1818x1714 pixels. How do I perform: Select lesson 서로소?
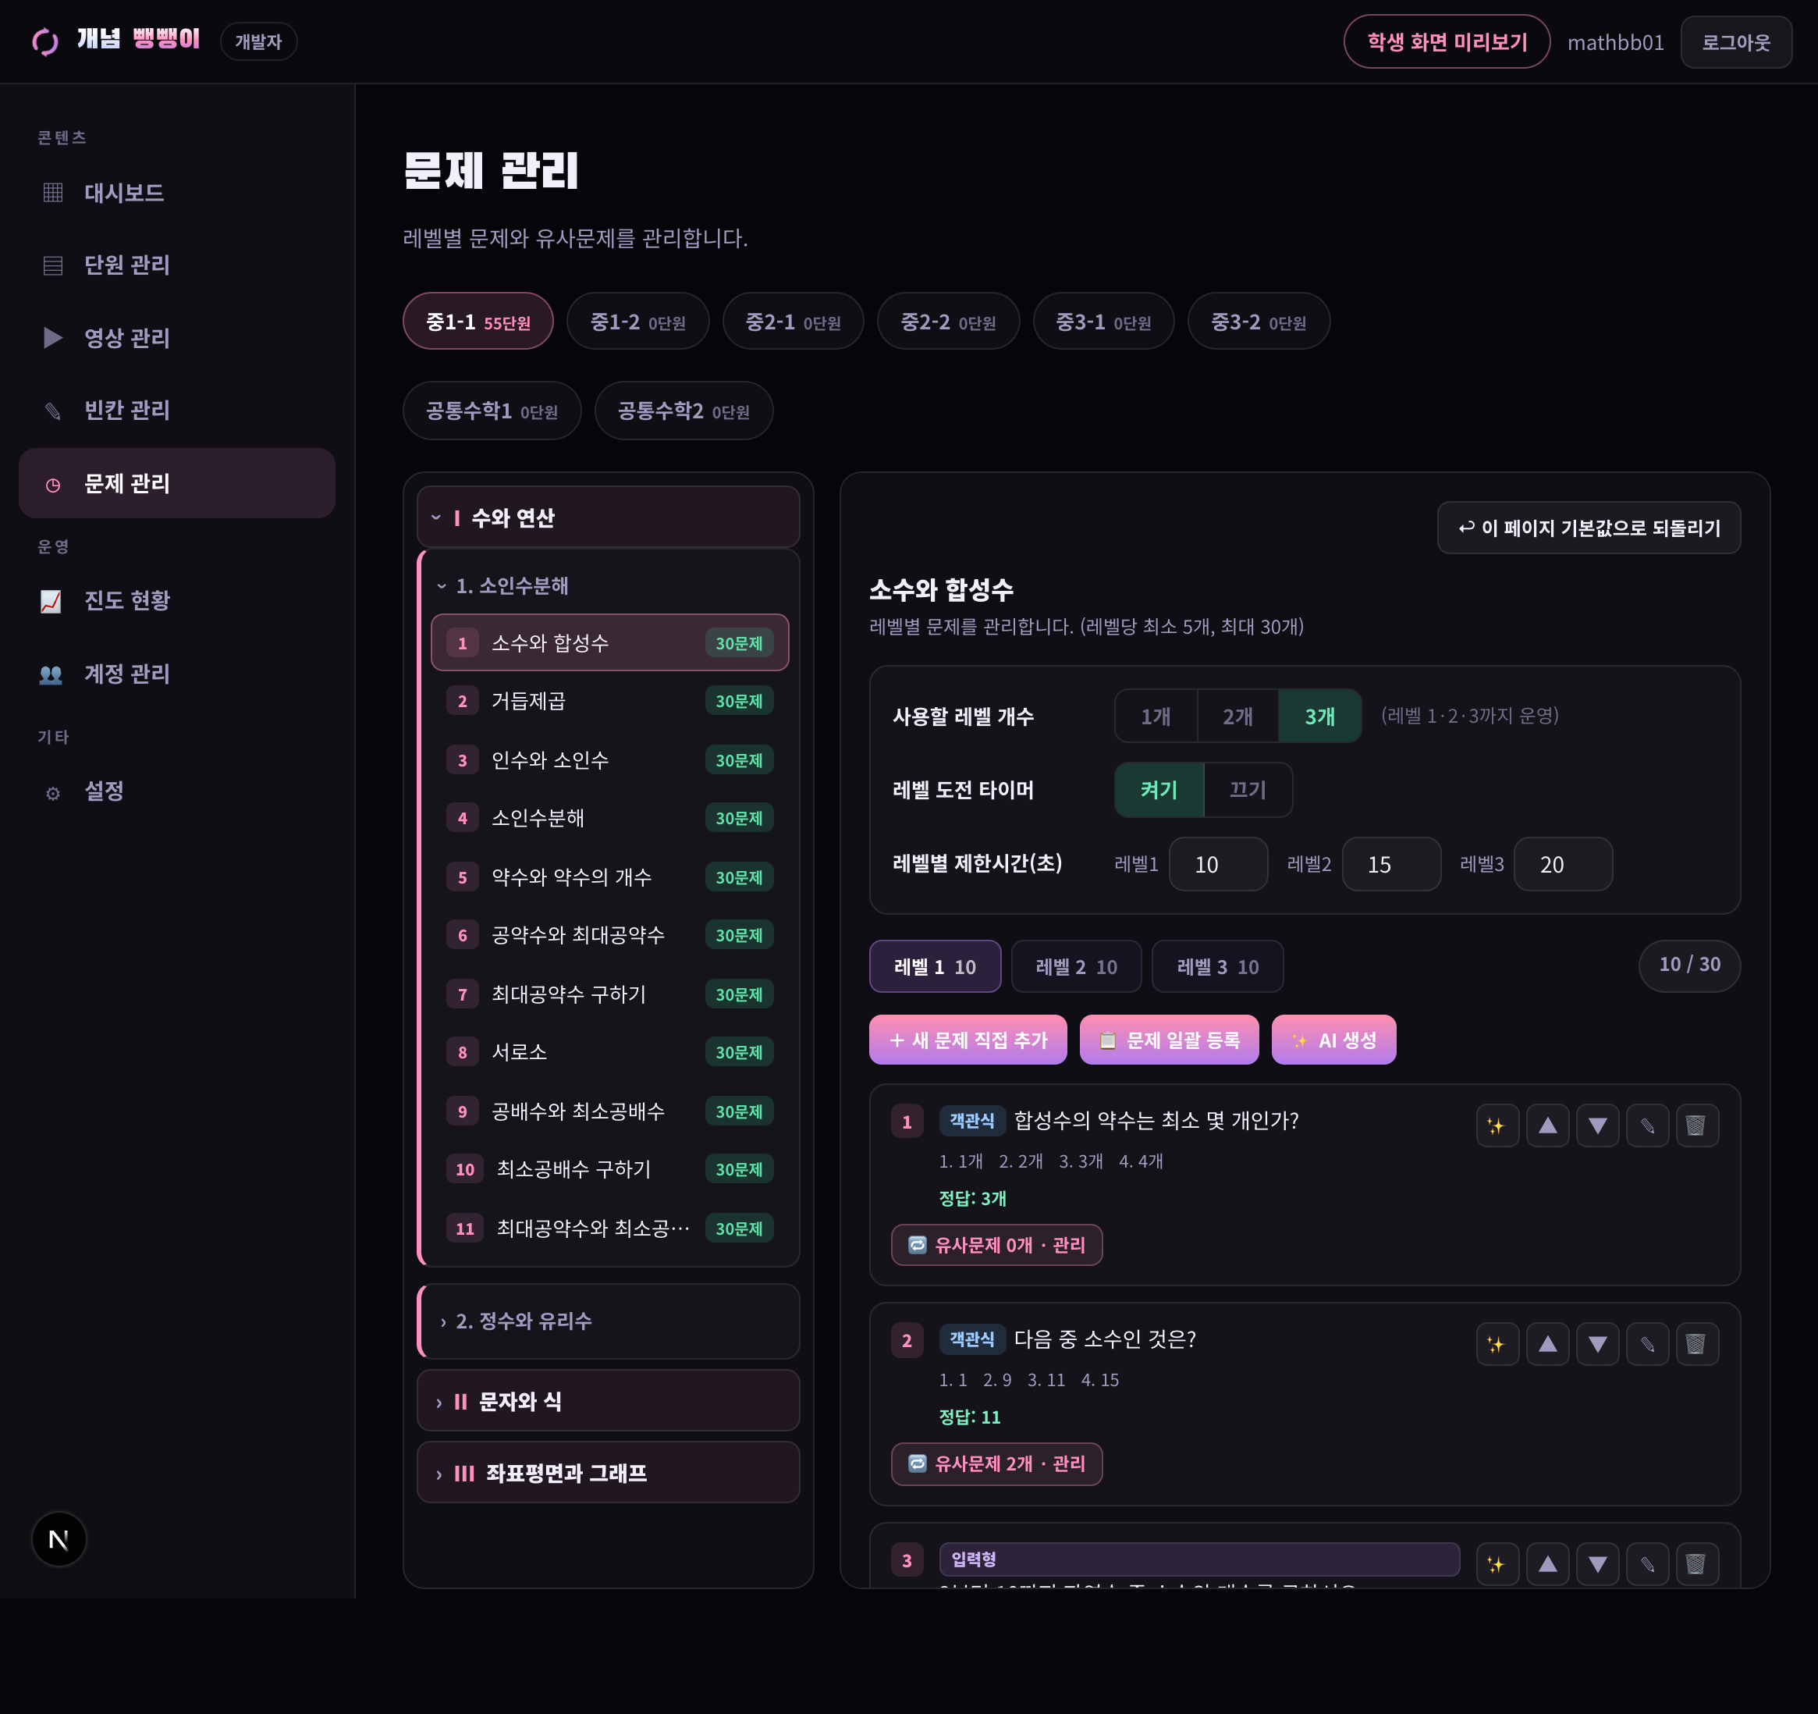tap(610, 1052)
